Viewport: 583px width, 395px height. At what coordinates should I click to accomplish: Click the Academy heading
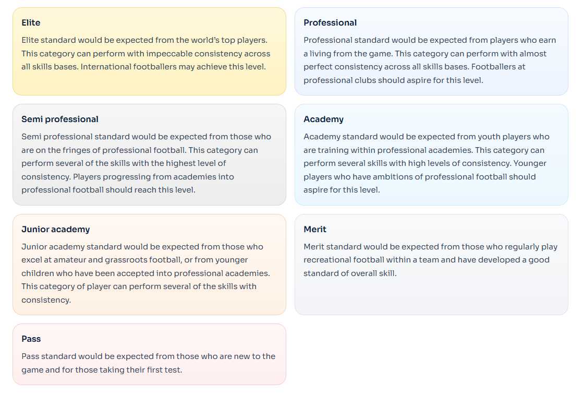coord(323,119)
